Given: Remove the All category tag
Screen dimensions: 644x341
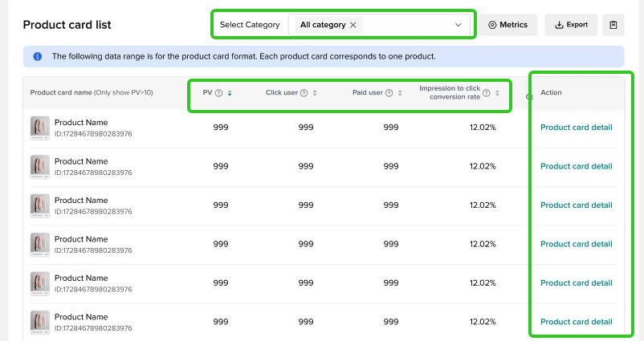Looking at the screenshot, I should (353, 25).
